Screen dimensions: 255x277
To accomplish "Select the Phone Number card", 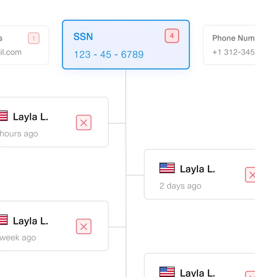I will click(x=229, y=45).
